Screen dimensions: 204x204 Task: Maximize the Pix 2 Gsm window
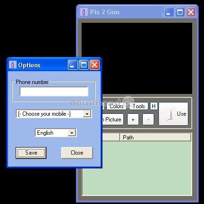point(180,12)
